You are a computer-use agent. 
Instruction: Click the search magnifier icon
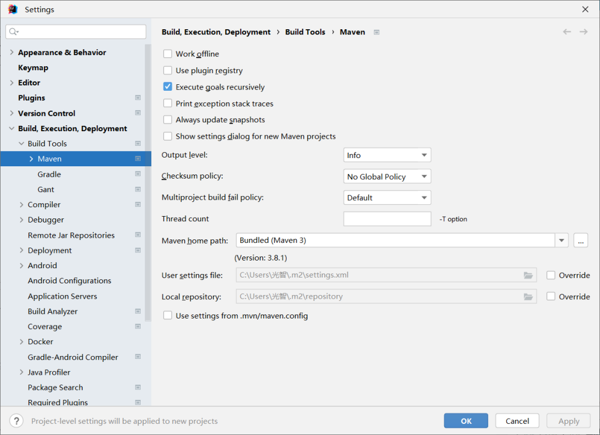pyautogui.click(x=14, y=32)
